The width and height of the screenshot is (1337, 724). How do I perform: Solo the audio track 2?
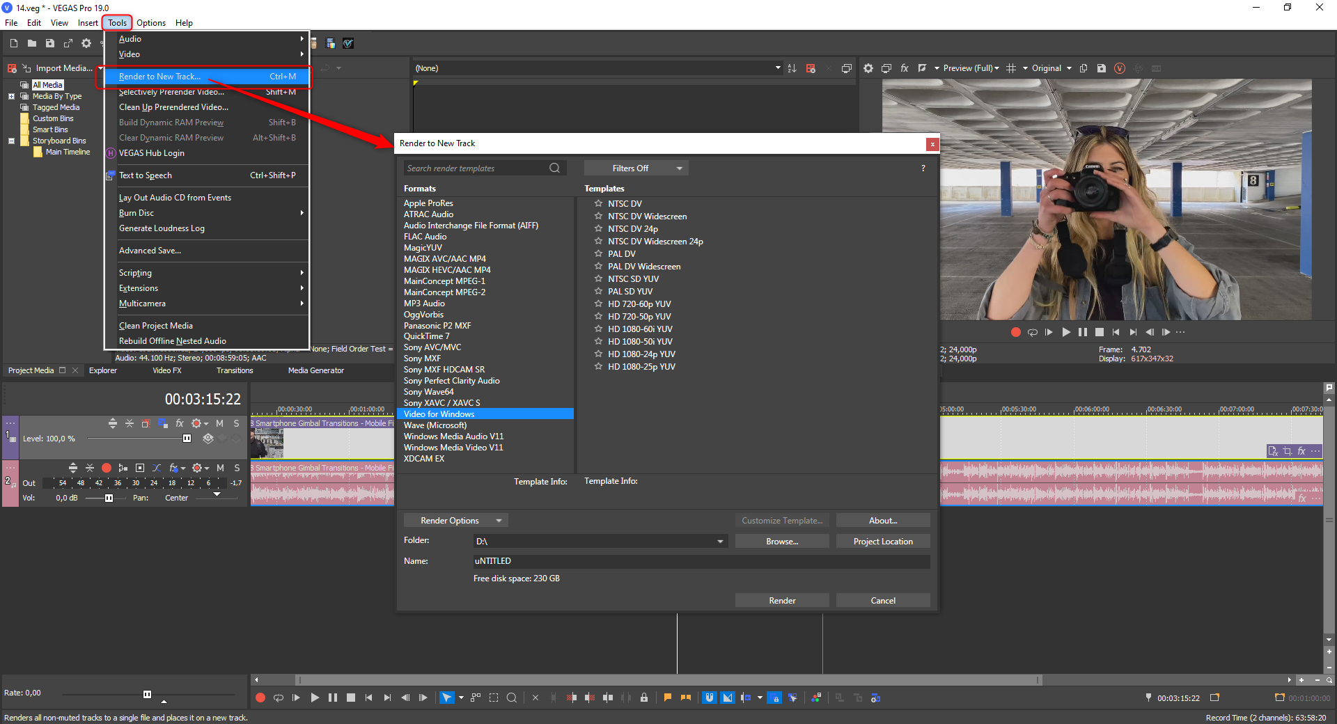click(237, 468)
